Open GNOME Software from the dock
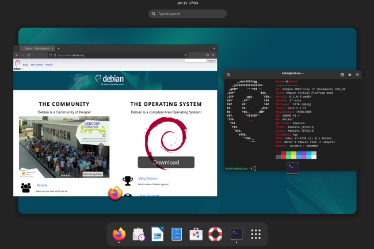374x249 pixels. click(197, 234)
